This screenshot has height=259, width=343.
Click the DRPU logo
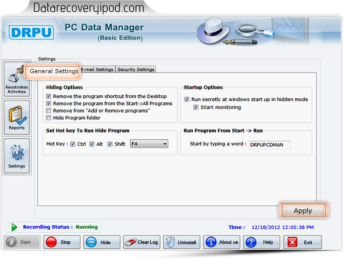pyautogui.click(x=31, y=32)
